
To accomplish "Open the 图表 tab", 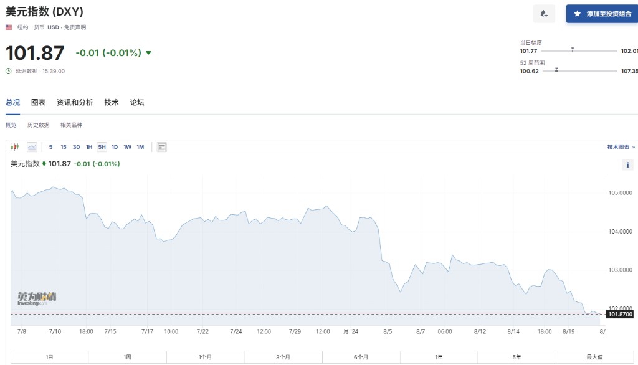I will (39, 103).
